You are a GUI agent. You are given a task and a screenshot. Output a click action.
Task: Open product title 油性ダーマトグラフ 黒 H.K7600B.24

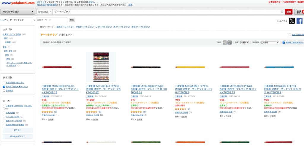click(149, 89)
